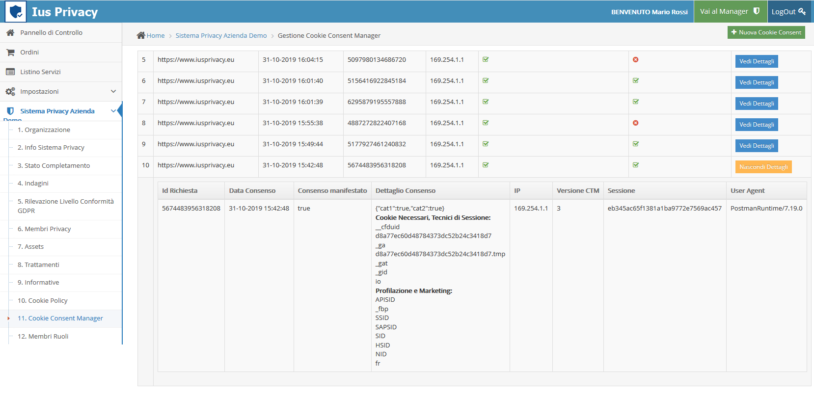Open 10. Cookie Policy
Image resolution: width=814 pixels, height=397 pixels.
pos(42,300)
